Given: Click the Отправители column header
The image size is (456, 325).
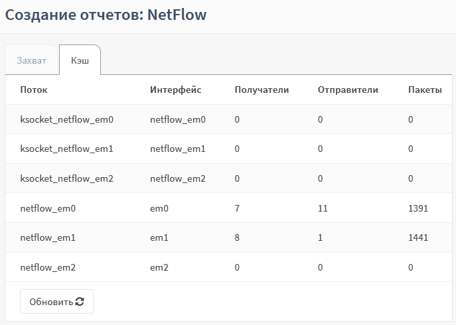Looking at the screenshot, I should coord(348,90).
